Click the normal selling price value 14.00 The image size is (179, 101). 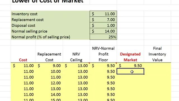coord(103,31)
